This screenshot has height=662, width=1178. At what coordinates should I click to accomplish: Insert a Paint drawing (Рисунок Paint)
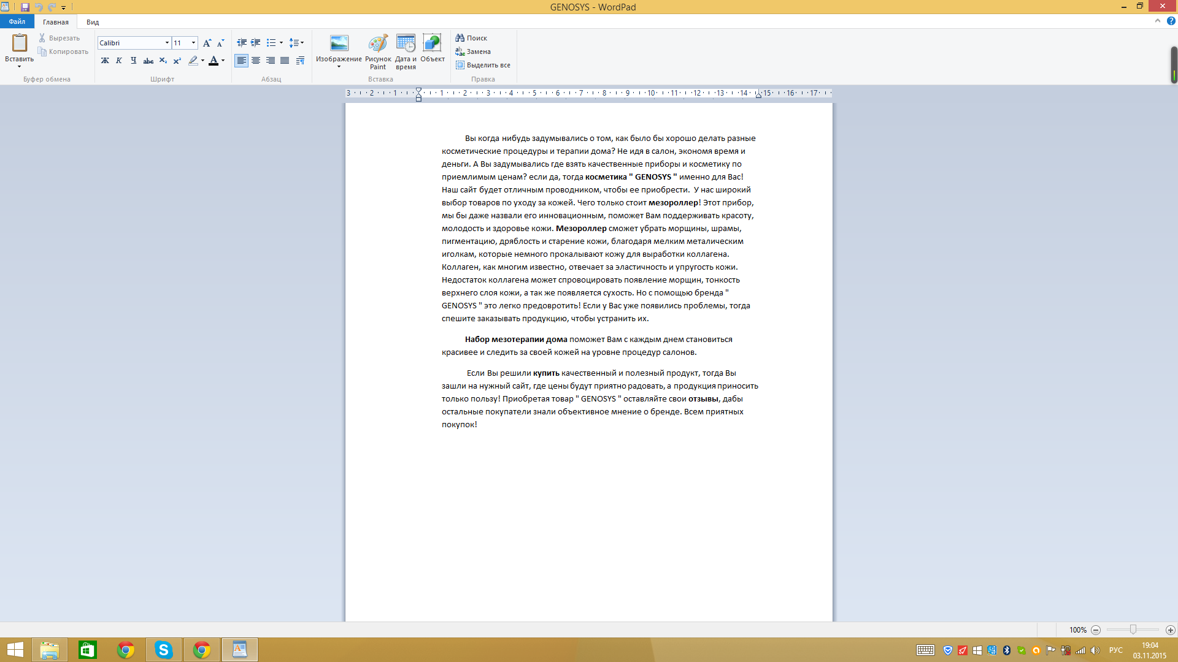coord(378,51)
